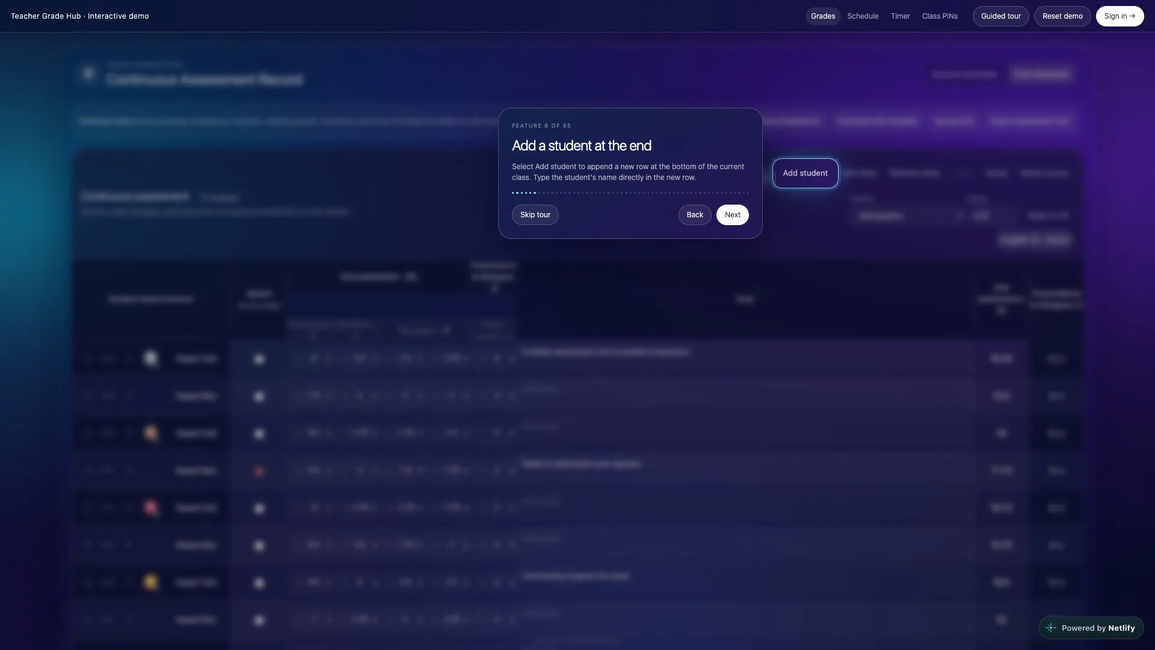Go to the Timer tab
The image size is (1155, 650).
click(900, 16)
